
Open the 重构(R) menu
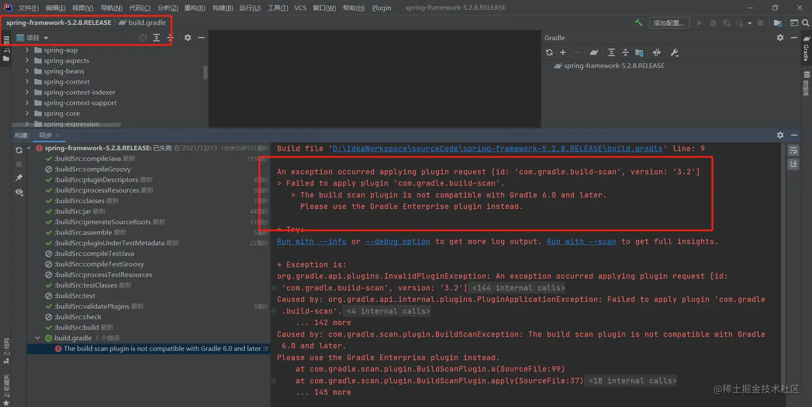[194, 8]
